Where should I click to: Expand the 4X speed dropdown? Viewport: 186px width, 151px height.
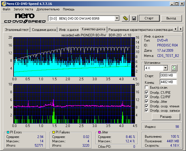(165, 68)
